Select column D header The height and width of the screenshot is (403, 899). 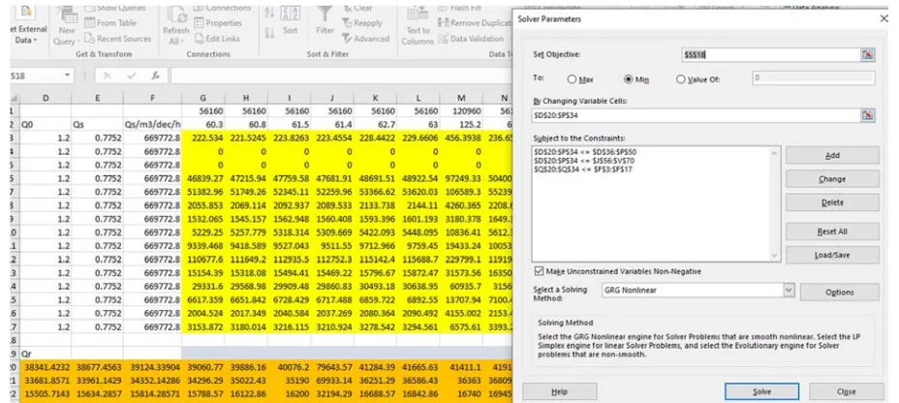click(x=46, y=98)
